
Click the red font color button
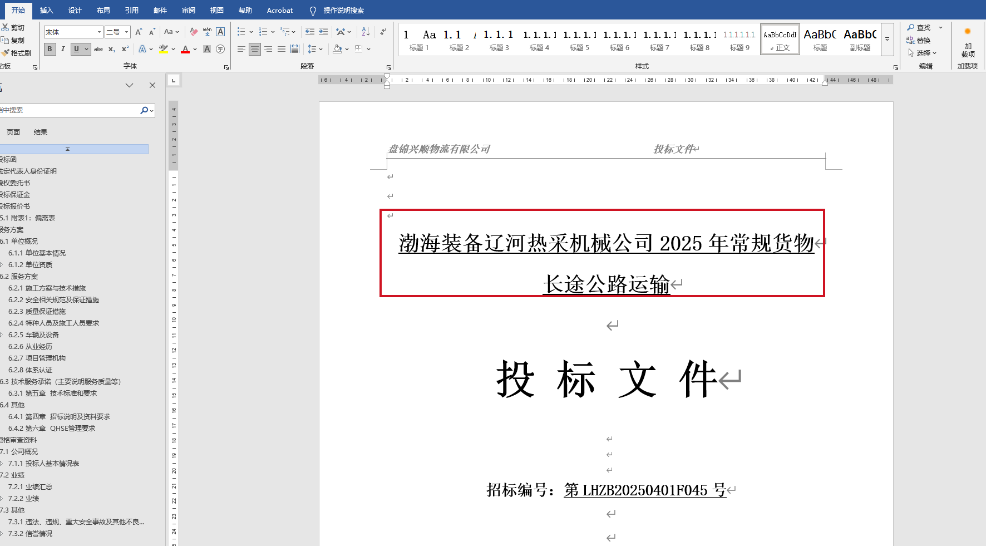(185, 49)
